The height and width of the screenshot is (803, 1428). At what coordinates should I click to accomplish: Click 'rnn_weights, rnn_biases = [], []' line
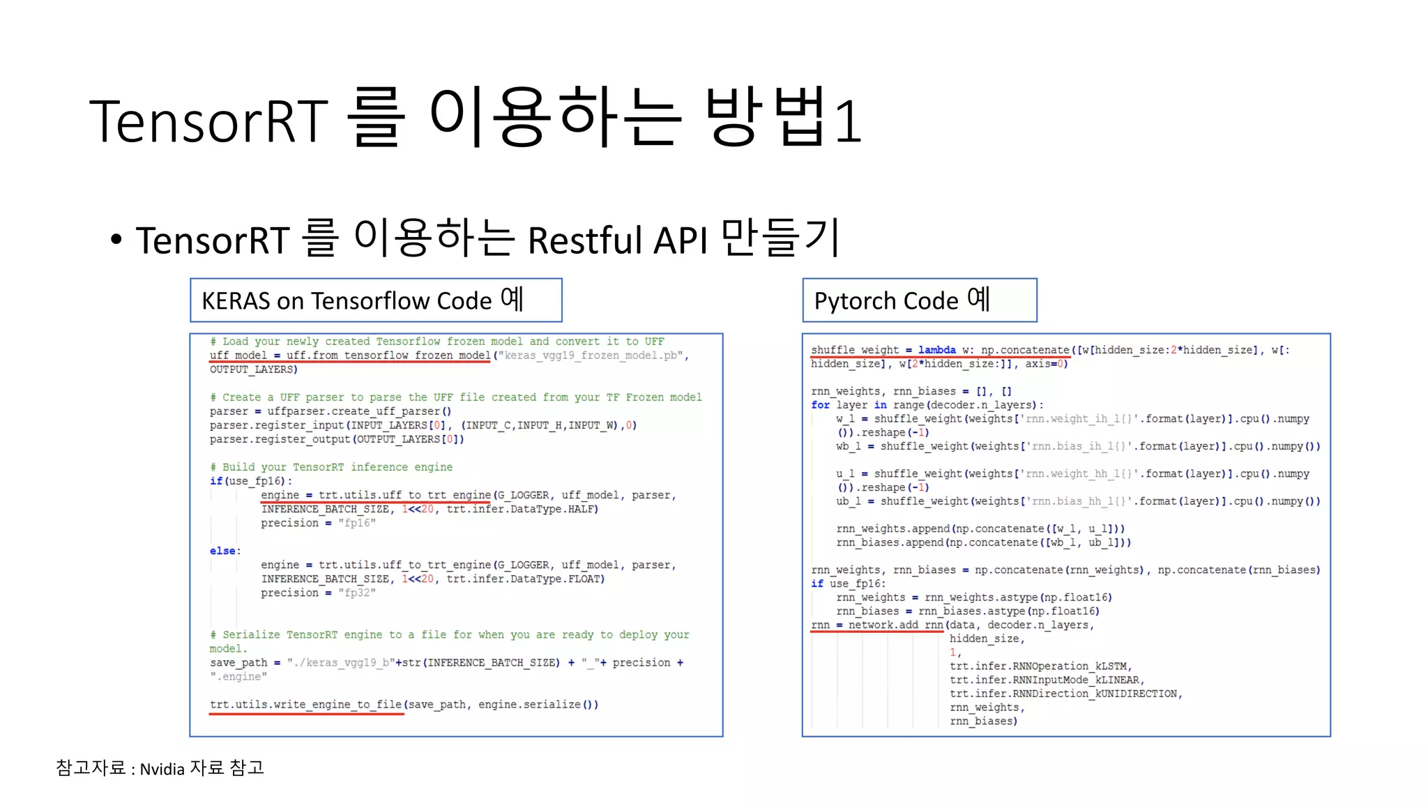[911, 391]
